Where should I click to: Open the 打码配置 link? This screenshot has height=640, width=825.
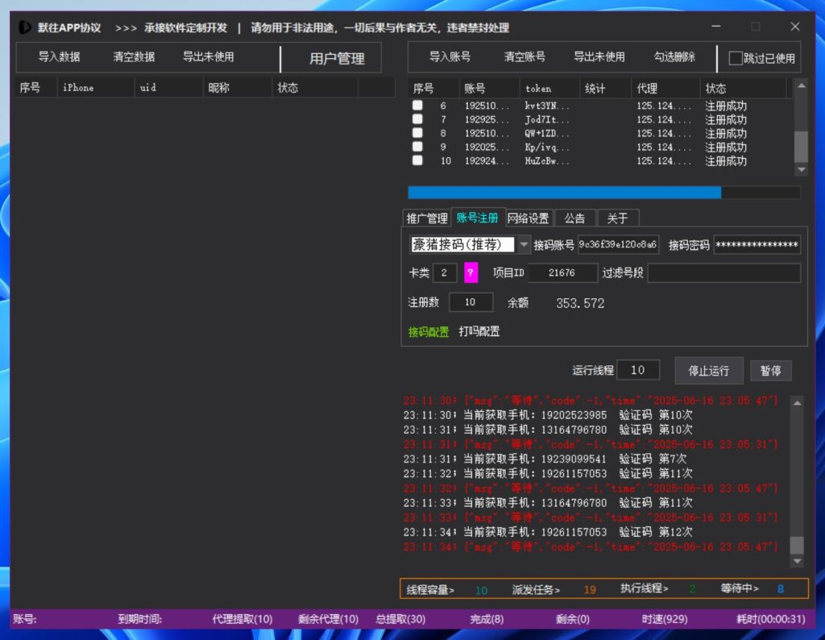[x=479, y=331]
